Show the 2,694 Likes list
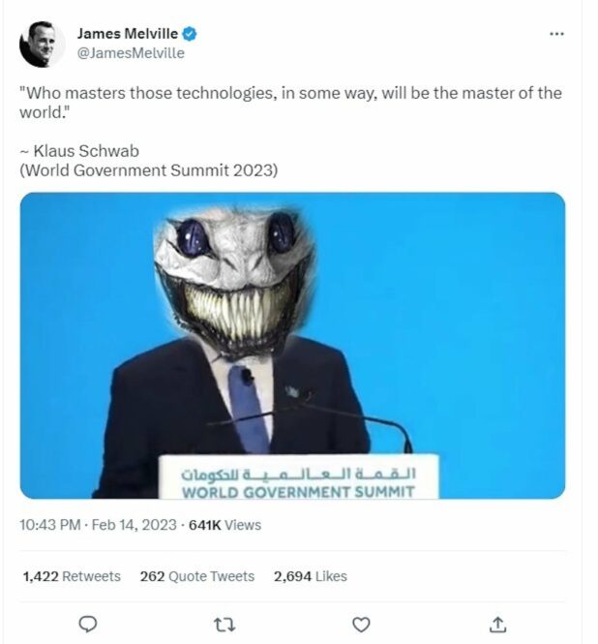This screenshot has width=598, height=644. pyautogui.click(x=310, y=576)
